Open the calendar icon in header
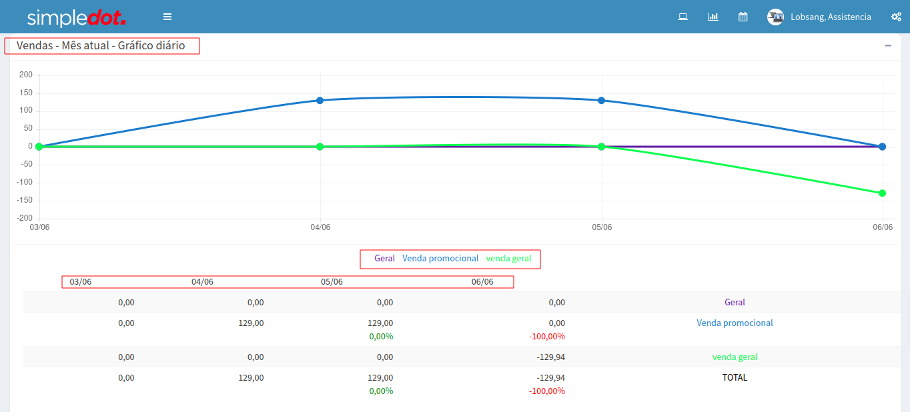 point(743,17)
